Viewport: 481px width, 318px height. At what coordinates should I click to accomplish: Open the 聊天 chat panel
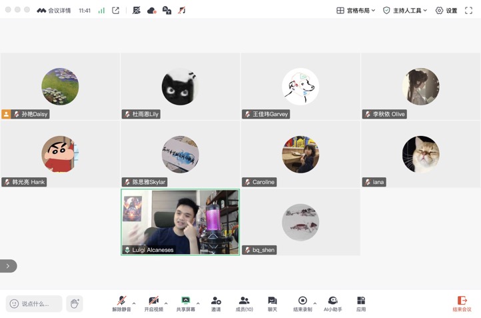pos(272,301)
